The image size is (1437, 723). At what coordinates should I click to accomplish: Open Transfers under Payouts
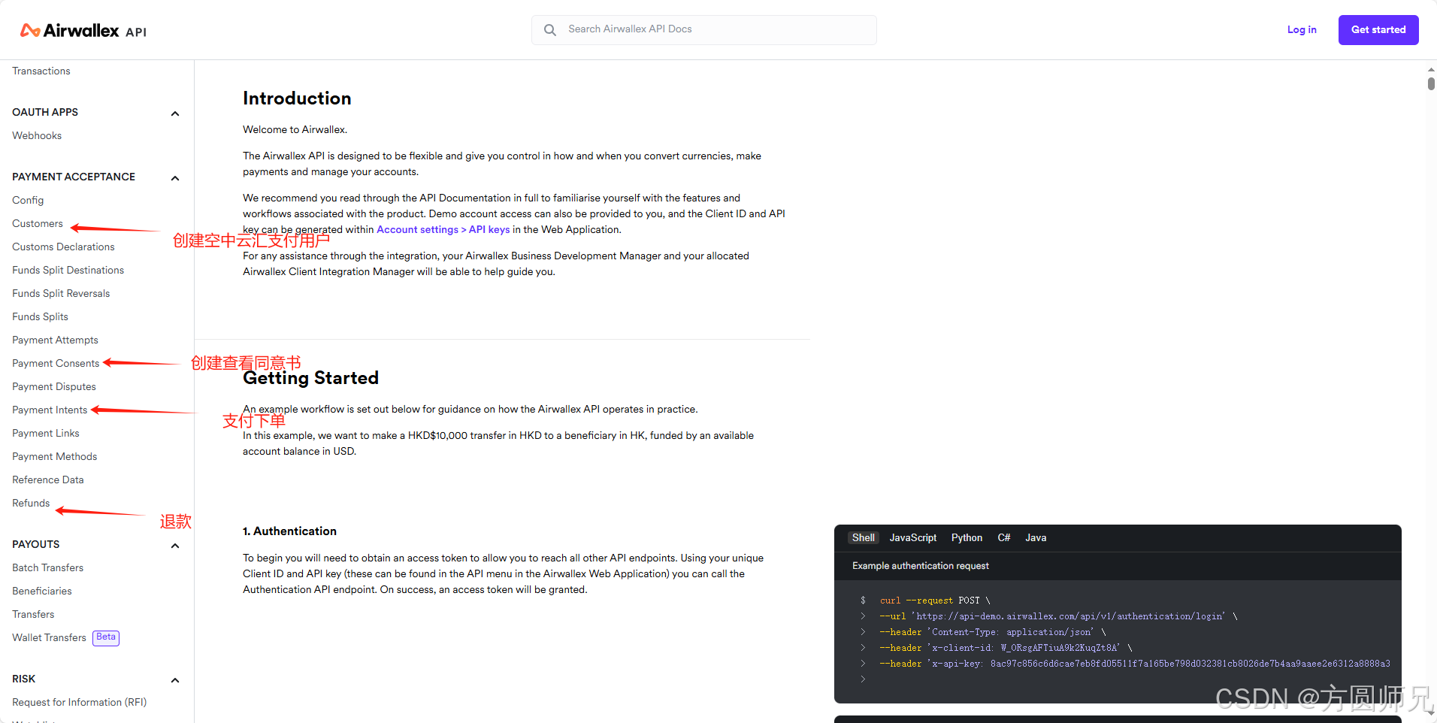(33, 614)
